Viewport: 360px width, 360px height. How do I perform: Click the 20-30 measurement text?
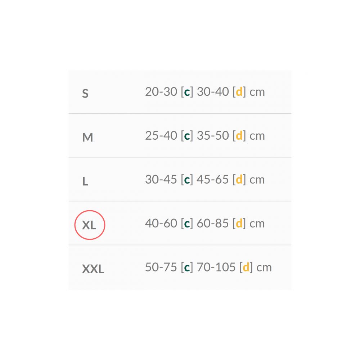click(x=161, y=92)
